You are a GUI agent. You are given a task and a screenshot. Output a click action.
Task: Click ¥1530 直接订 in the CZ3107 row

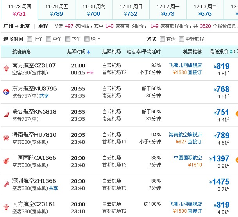point(187,72)
